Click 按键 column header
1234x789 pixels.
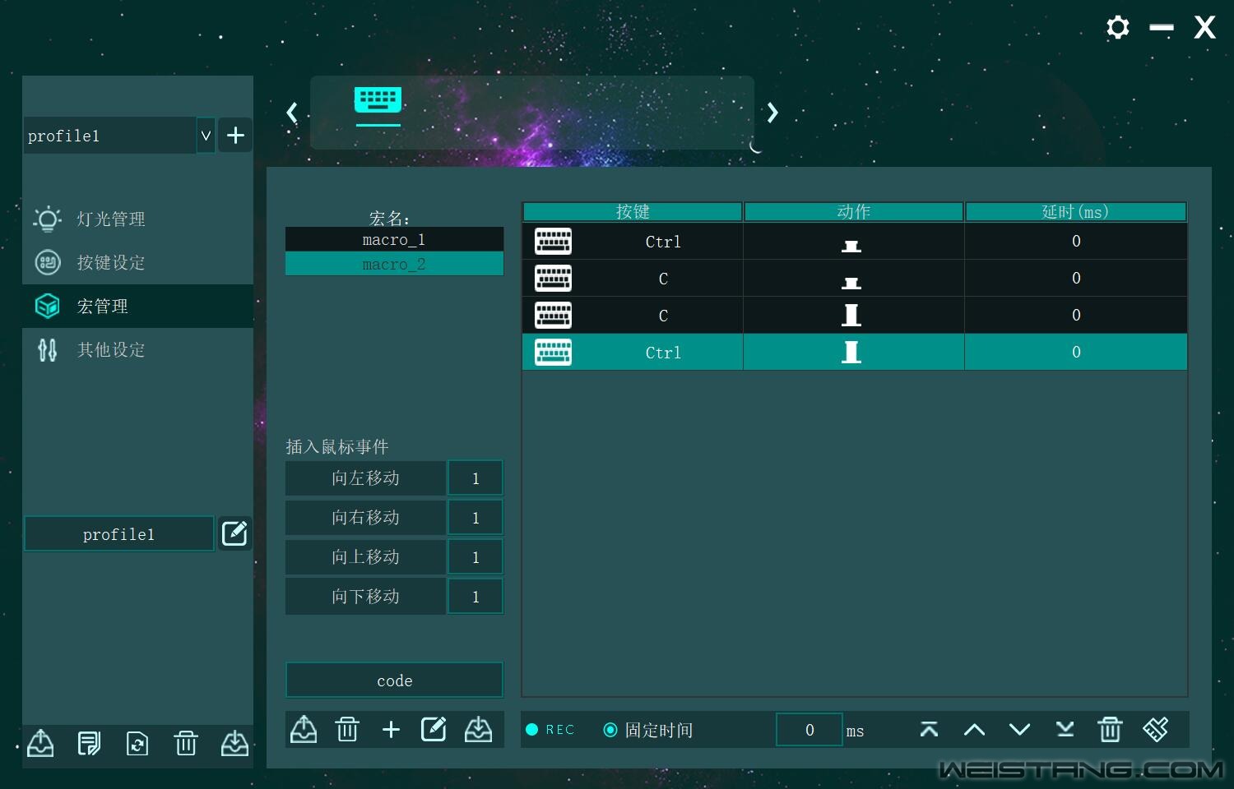633,212
